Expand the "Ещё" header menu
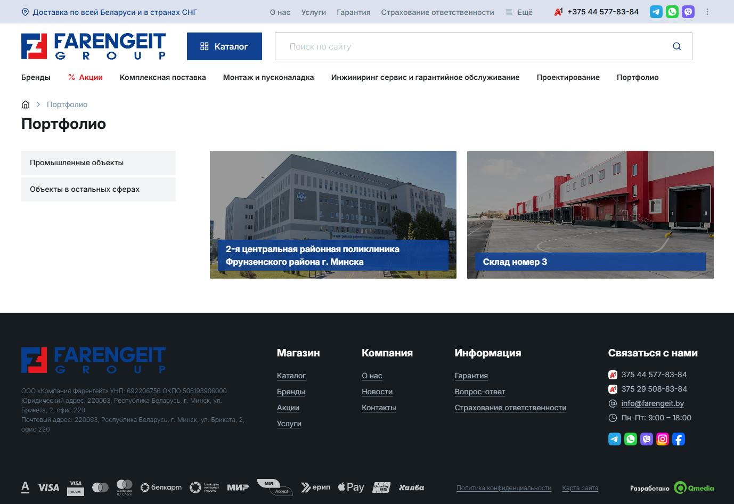734x504 pixels. (x=519, y=12)
